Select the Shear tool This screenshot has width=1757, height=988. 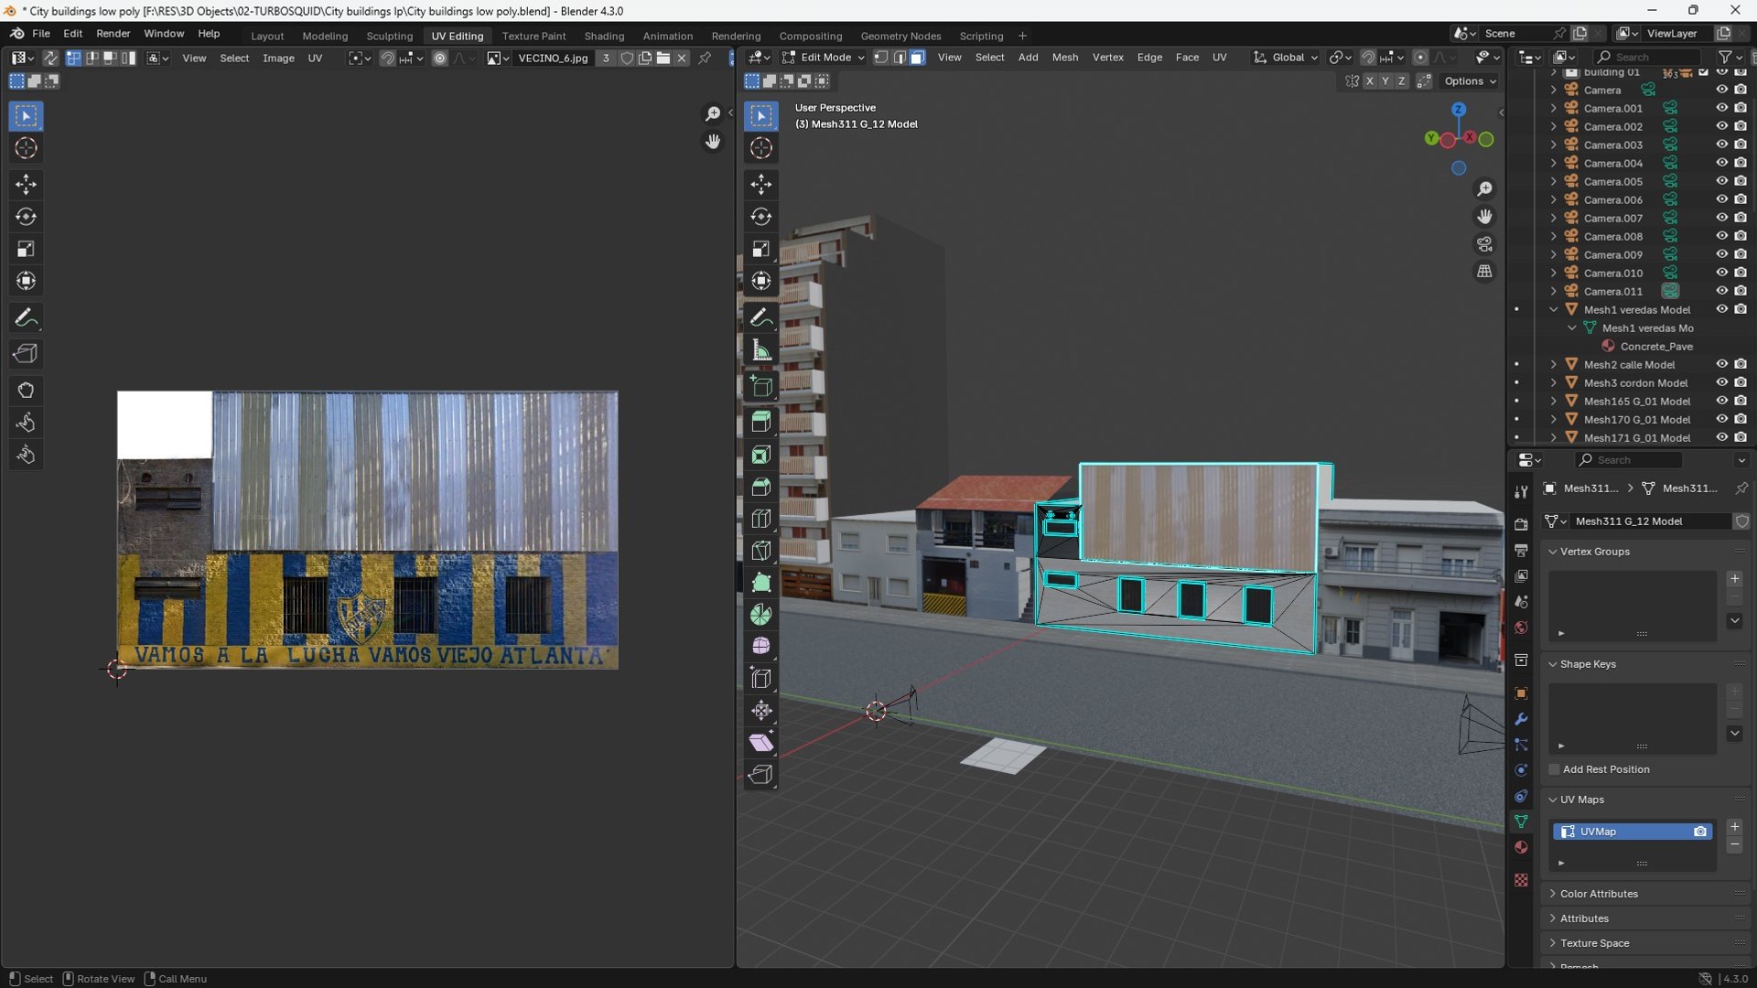click(x=760, y=743)
